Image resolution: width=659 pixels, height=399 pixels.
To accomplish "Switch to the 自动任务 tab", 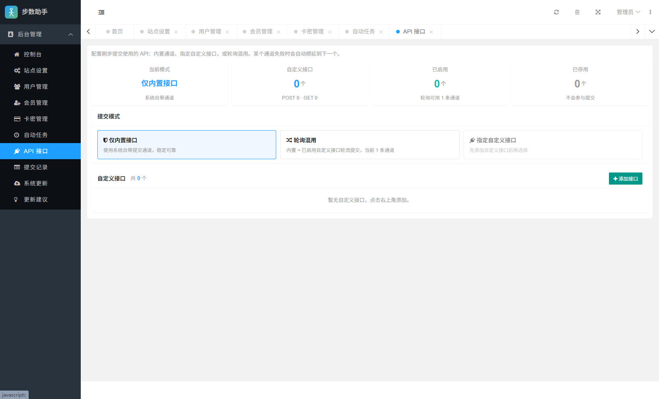I will click(x=363, y=31).
